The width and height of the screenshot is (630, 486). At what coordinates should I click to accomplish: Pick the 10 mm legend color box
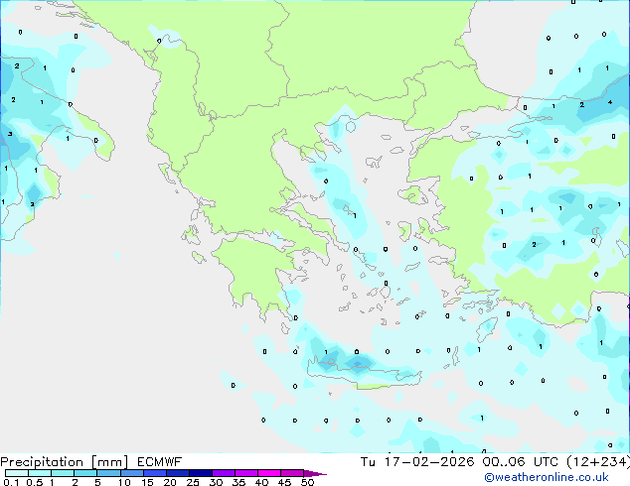click(132, 473)
